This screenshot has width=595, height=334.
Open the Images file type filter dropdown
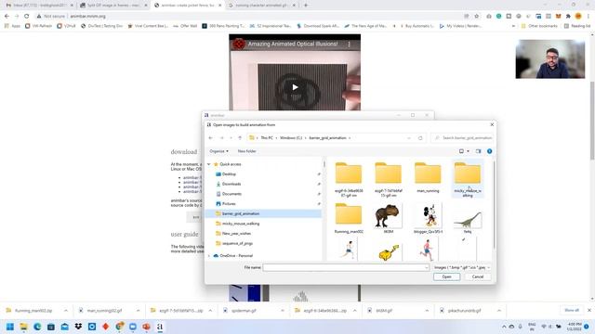[x=462, y=267]
